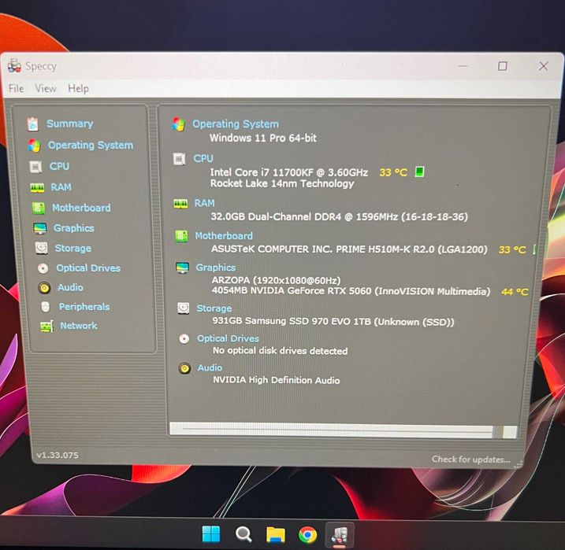Select Operating System in the sidebar

click(x=91, y=146)
